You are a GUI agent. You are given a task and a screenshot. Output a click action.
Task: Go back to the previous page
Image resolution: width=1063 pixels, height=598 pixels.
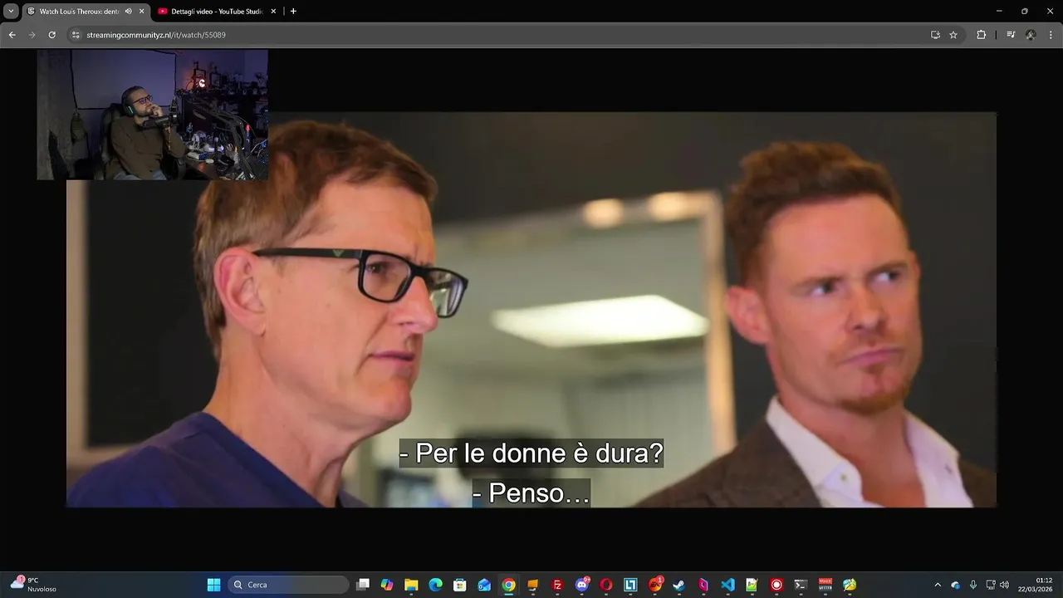(x=12, y=35)
